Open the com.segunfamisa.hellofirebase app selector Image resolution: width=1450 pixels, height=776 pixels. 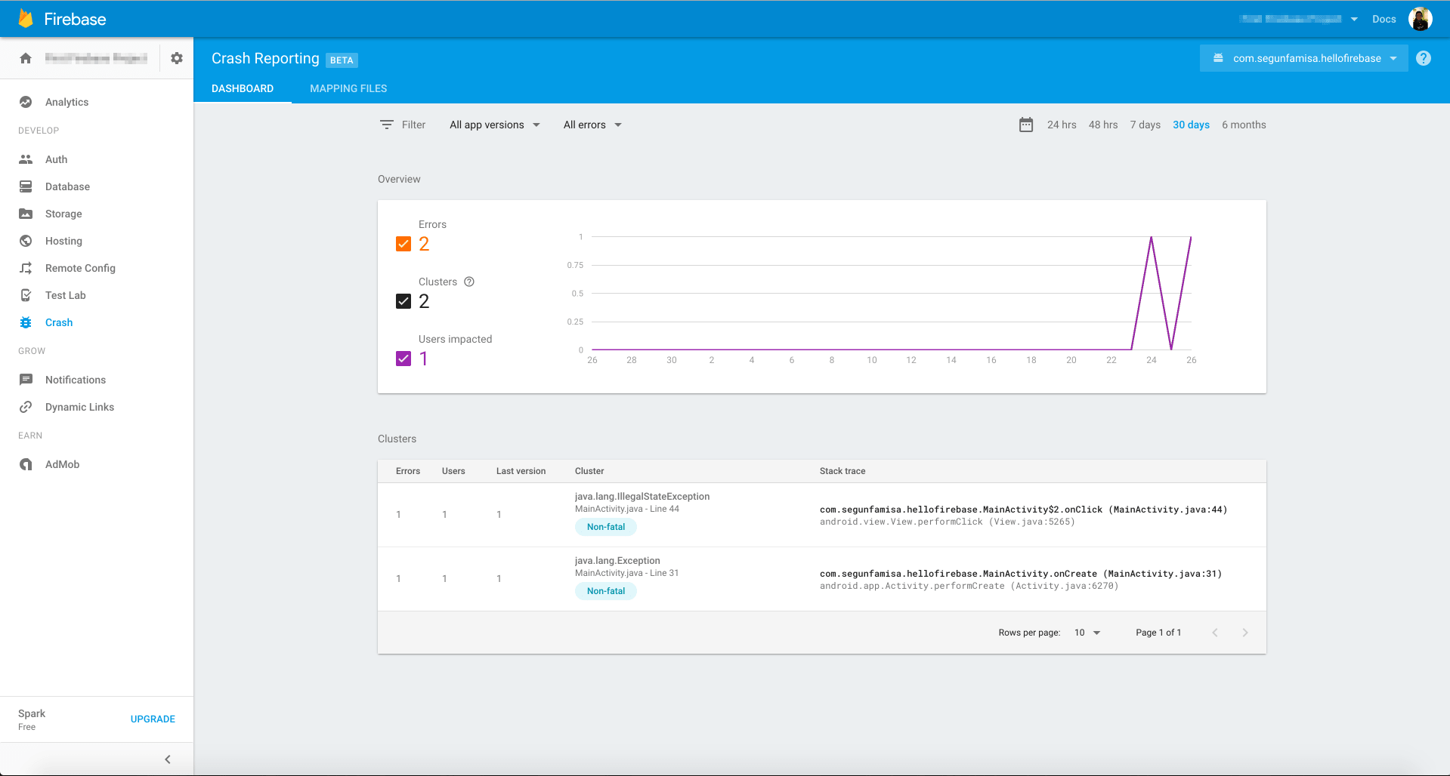(x=1304, y=58)
